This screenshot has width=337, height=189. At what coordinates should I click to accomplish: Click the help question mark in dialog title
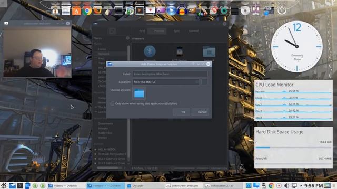click(x=193, y=64)
